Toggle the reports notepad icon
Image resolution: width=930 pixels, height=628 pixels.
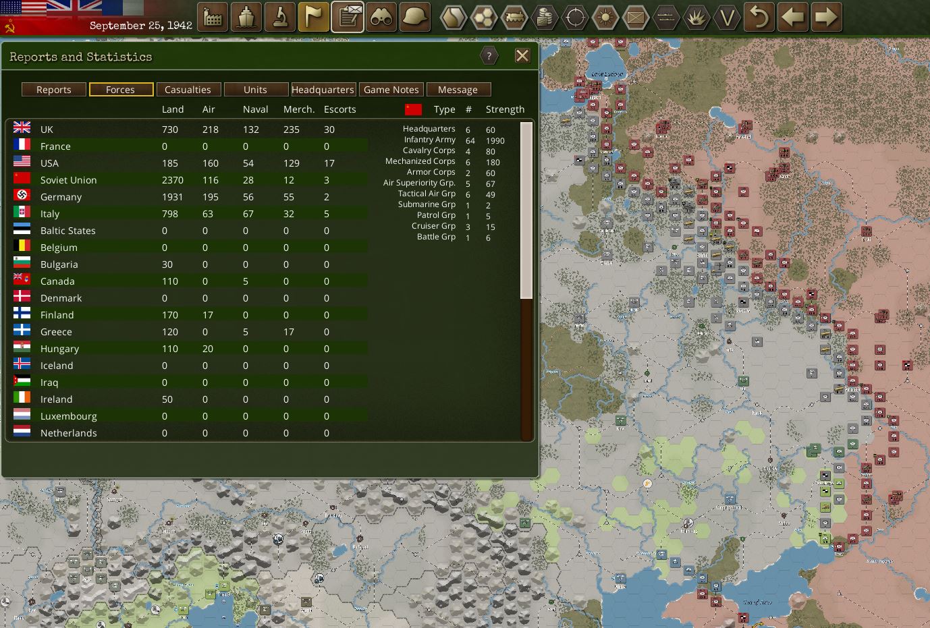point(348,17)
